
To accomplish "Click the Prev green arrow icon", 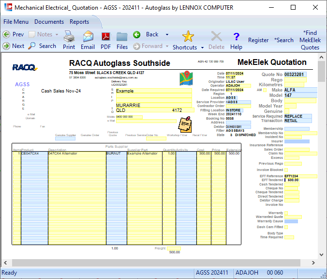I will pyautogui.click(x=6, y=34).
